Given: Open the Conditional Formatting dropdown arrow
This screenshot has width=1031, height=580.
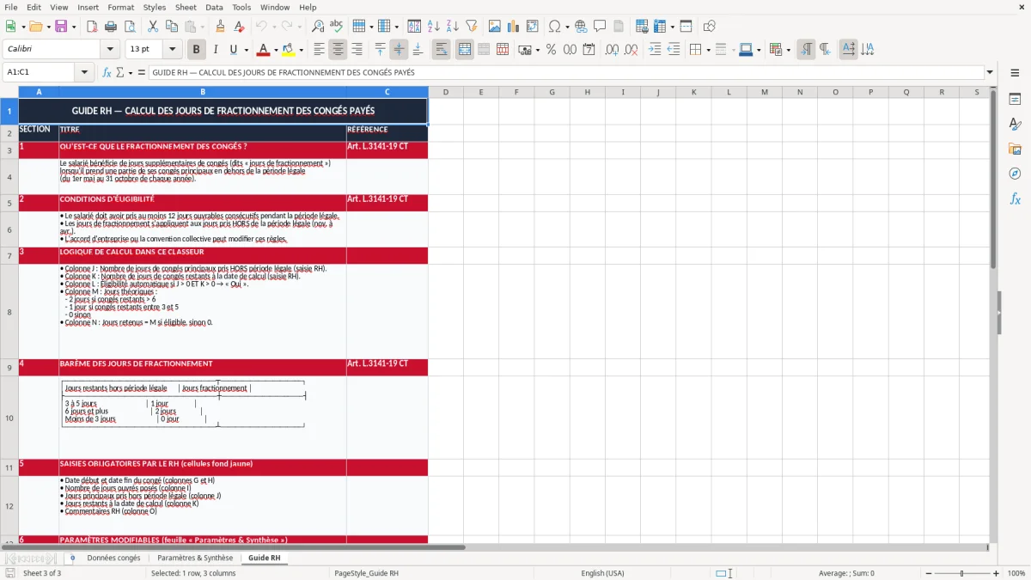Looking at the screenshot, I should 788,50.
